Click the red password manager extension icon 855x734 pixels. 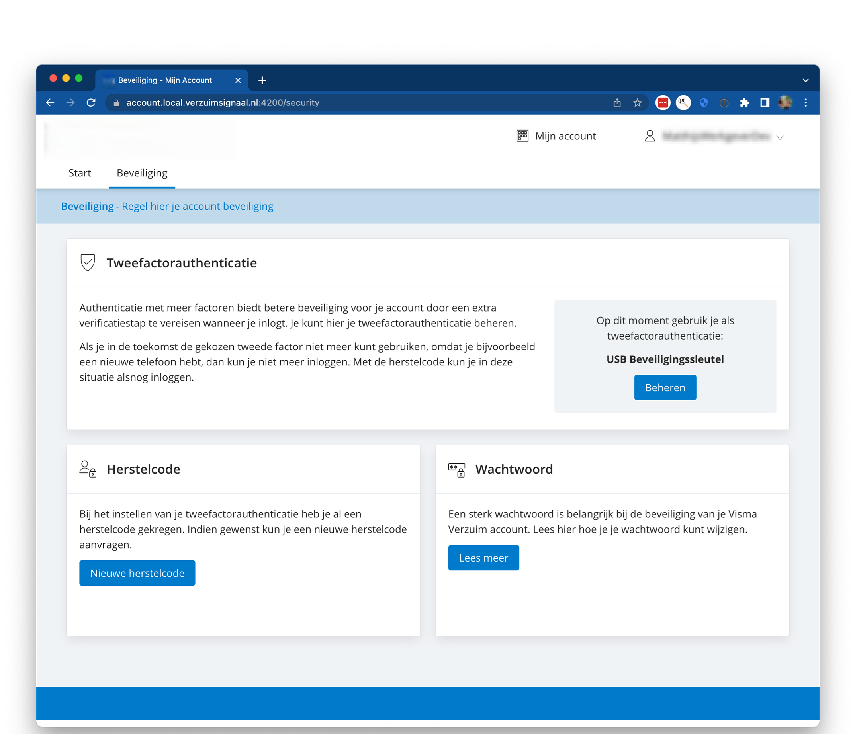point(663,103)
